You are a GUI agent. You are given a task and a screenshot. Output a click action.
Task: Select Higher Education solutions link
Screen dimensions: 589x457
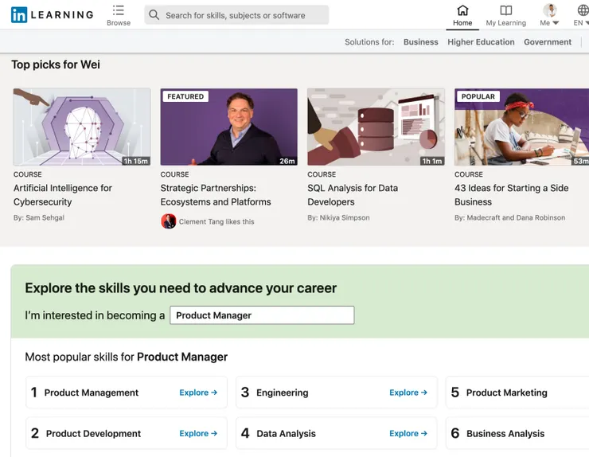481,42
